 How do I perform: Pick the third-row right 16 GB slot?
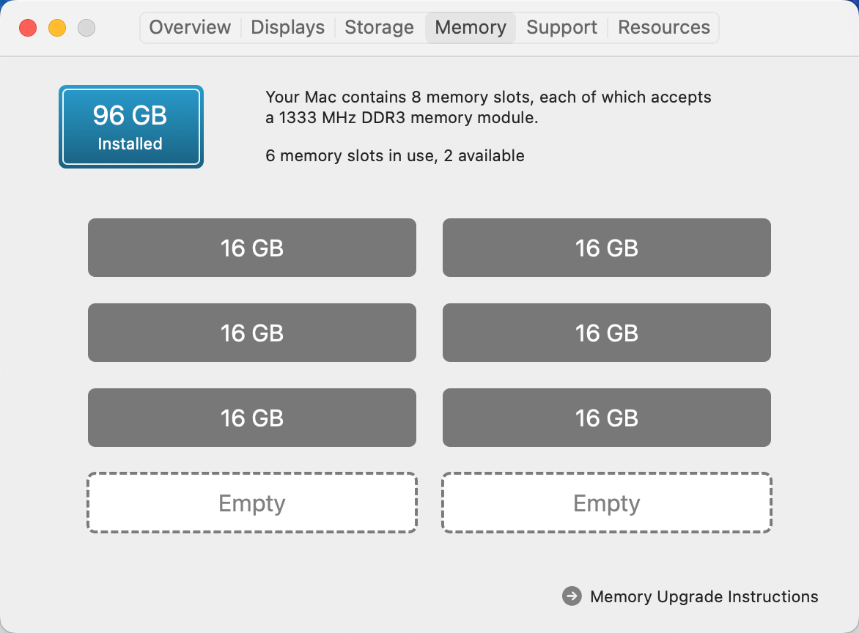pos(607,418)
